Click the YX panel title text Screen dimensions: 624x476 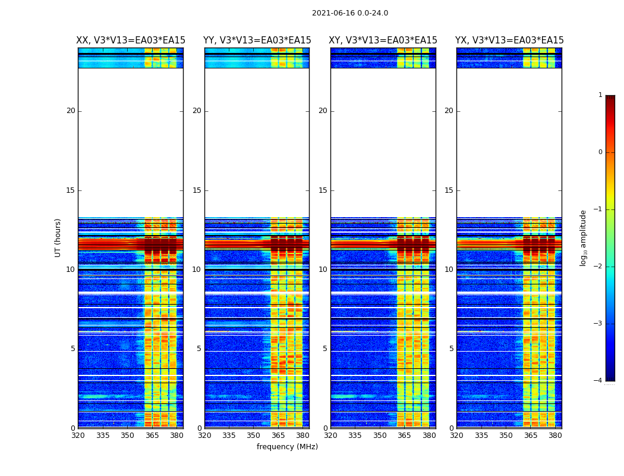pos(509,40)
